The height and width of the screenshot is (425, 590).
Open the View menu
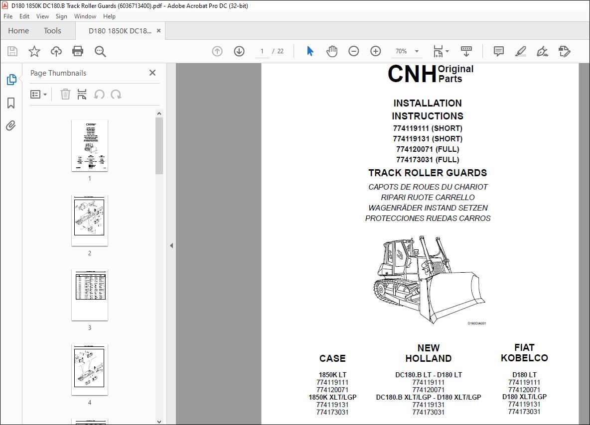coord(42,16)
